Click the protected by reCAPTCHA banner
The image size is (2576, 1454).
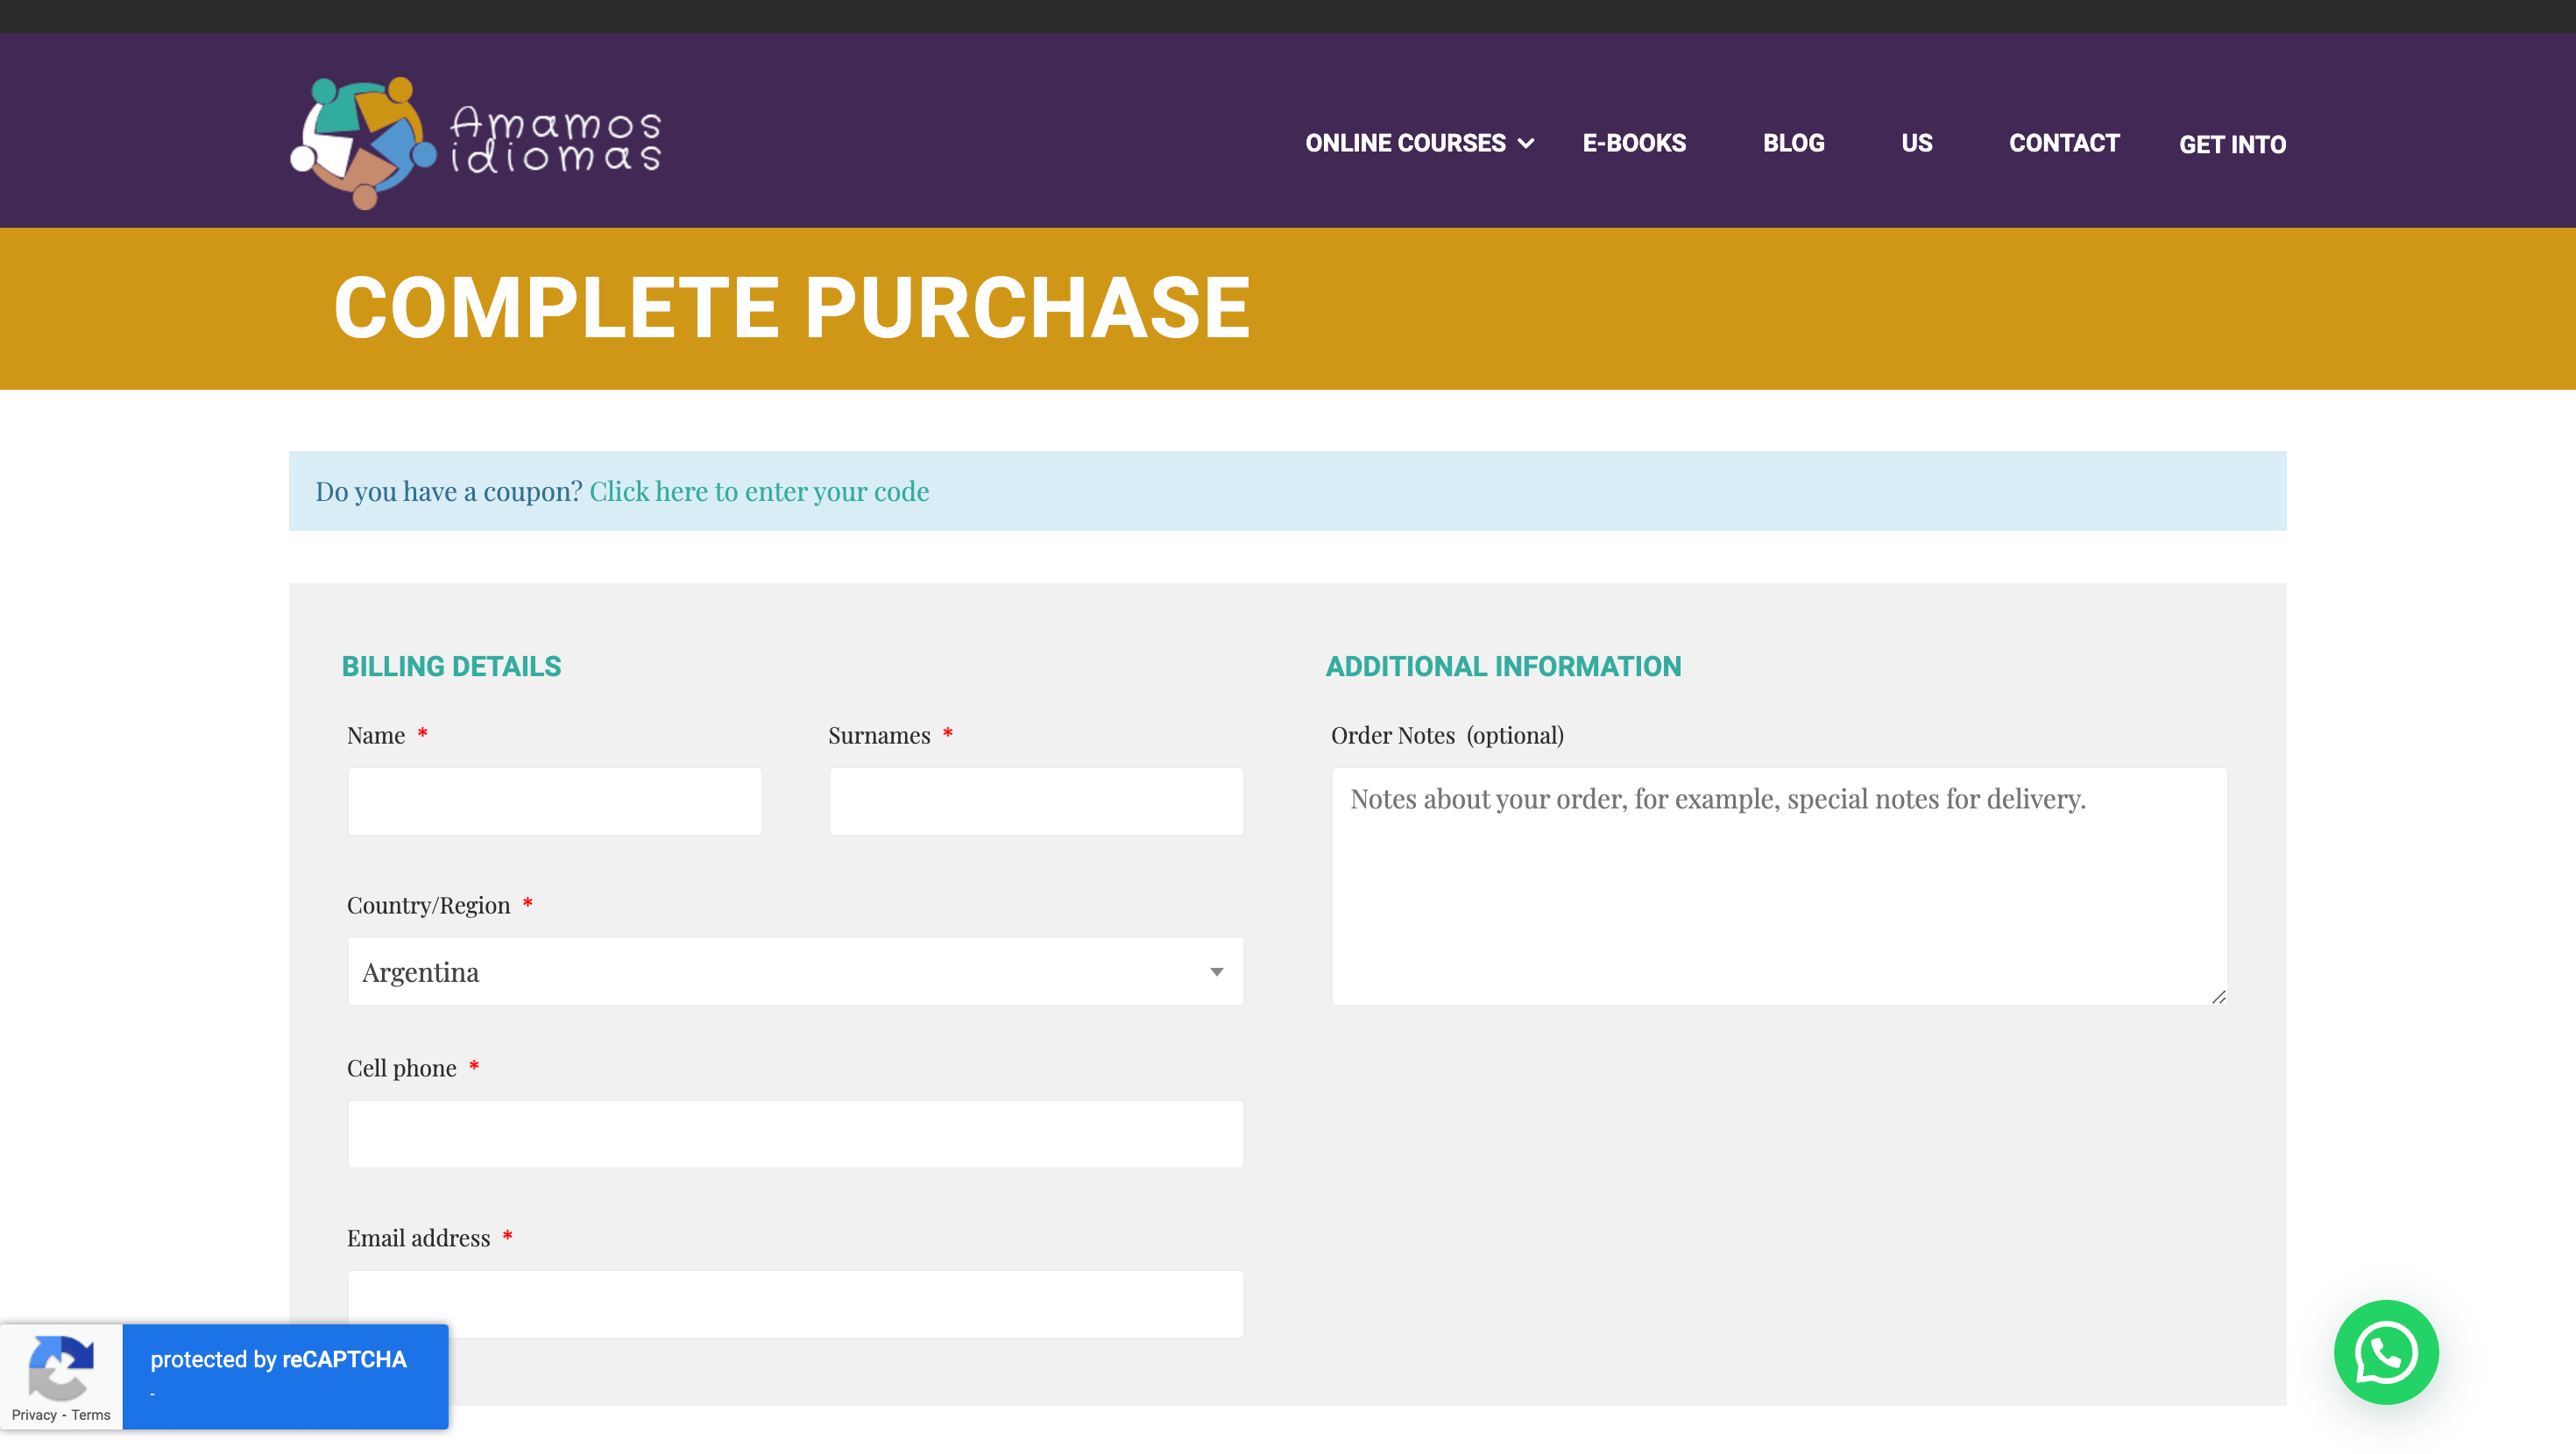coord(285,1376)
